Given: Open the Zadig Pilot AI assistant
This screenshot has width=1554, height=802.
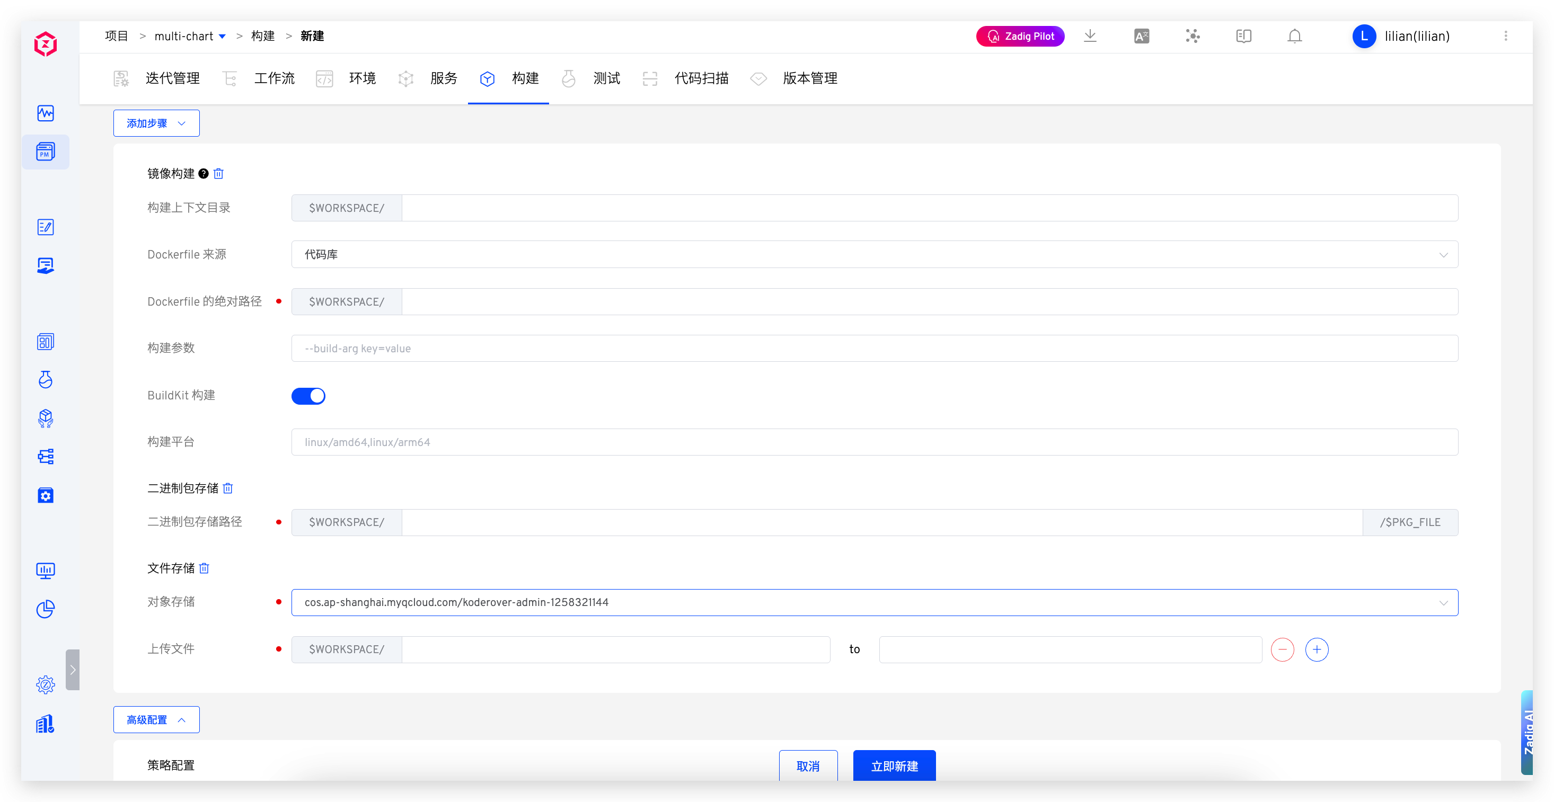Looking at the screenshot, I should (x=1020, y=36).
